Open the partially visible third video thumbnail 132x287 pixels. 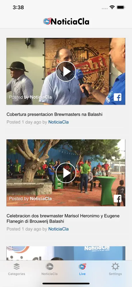tap(66, 253)
